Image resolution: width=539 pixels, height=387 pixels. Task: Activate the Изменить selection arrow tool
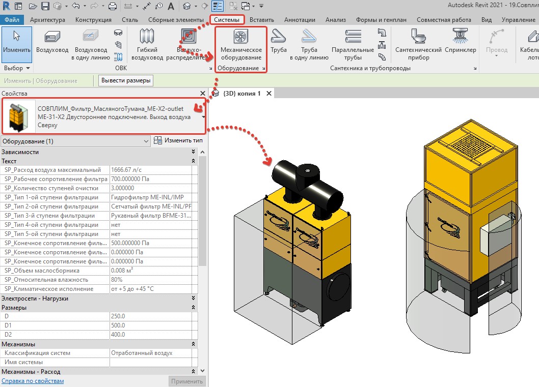(x=16, y=45)
